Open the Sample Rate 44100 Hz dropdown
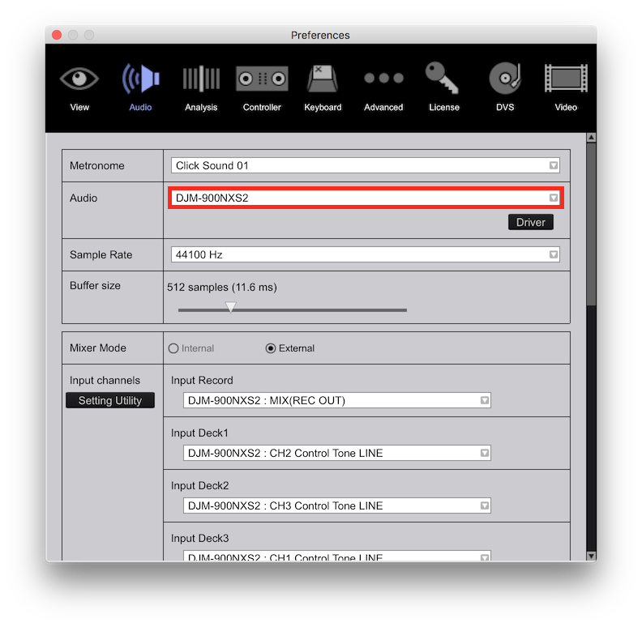 pos(366,254)
